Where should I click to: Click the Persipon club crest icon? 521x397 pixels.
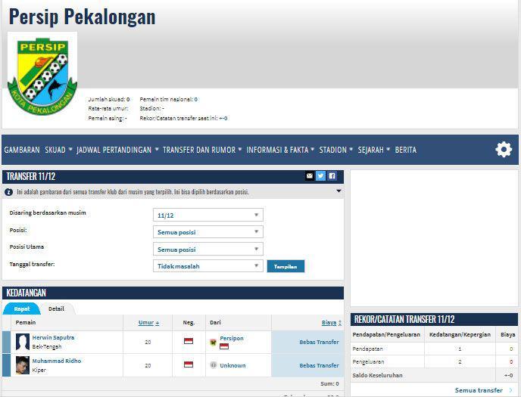[x=213, y=342]
